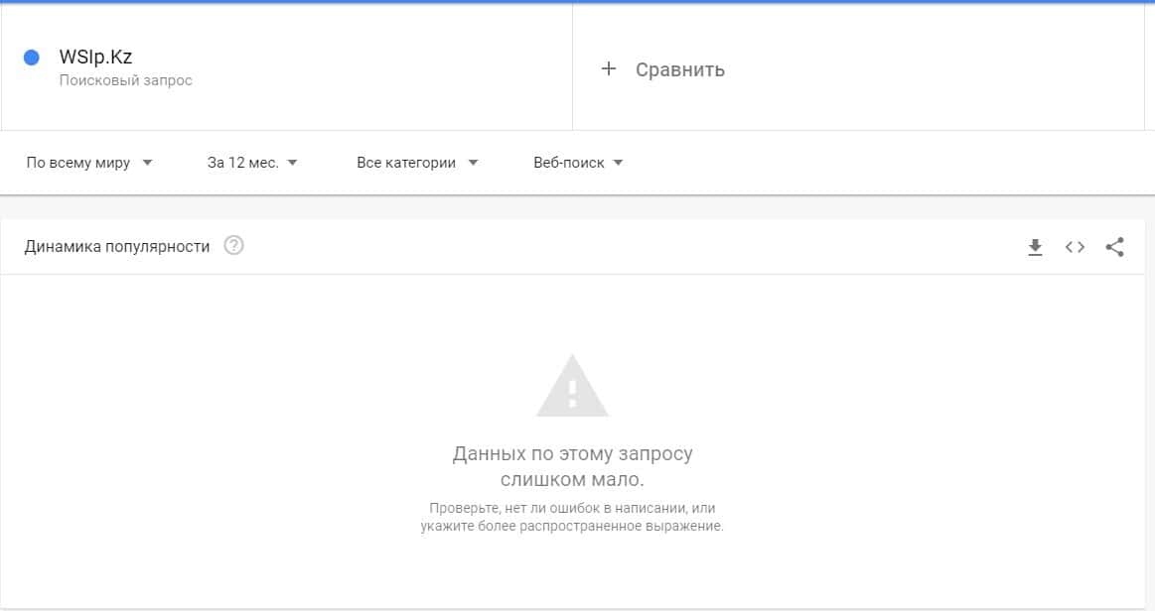Click the arrow next to По всему миру

[x=147, y=163]
